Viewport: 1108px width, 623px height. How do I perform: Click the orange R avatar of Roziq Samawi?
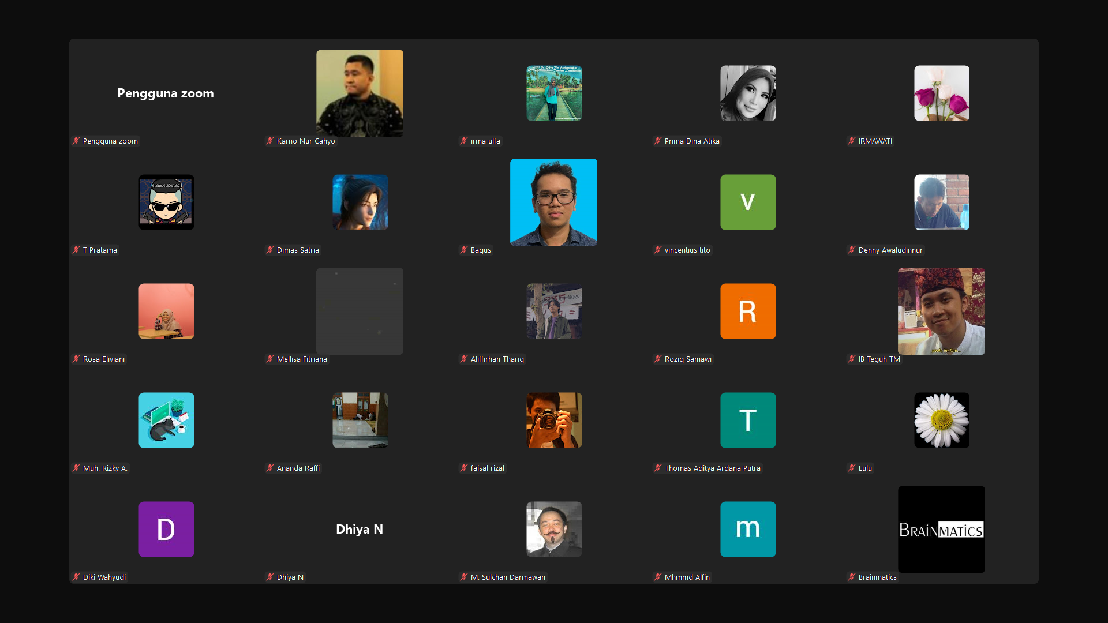click(747, 311)
